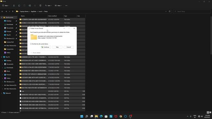Launch Microsoft Edge from taskbar

(101, 116)
